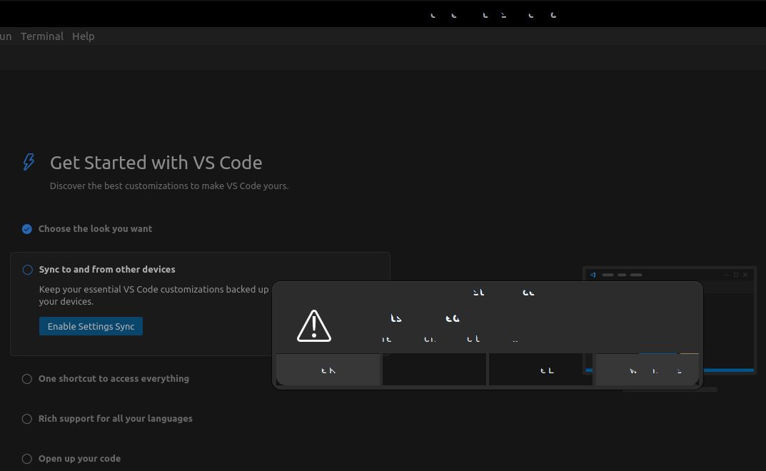Click the Enable Settings Sync button
766x471 pixels.
(91, 326)
